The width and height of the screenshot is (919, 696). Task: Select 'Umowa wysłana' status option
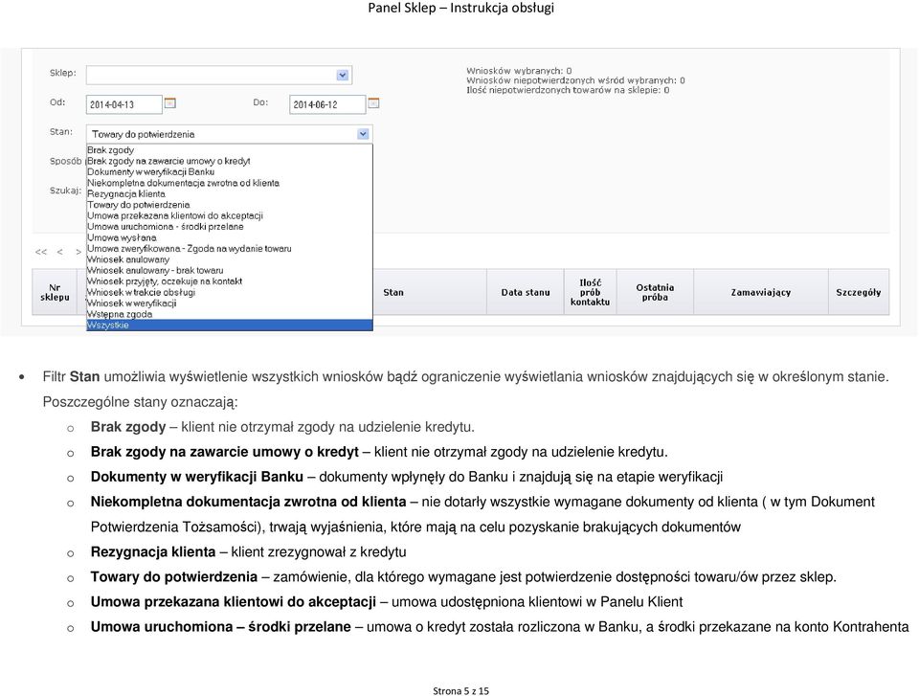click(x=229, y=237)
